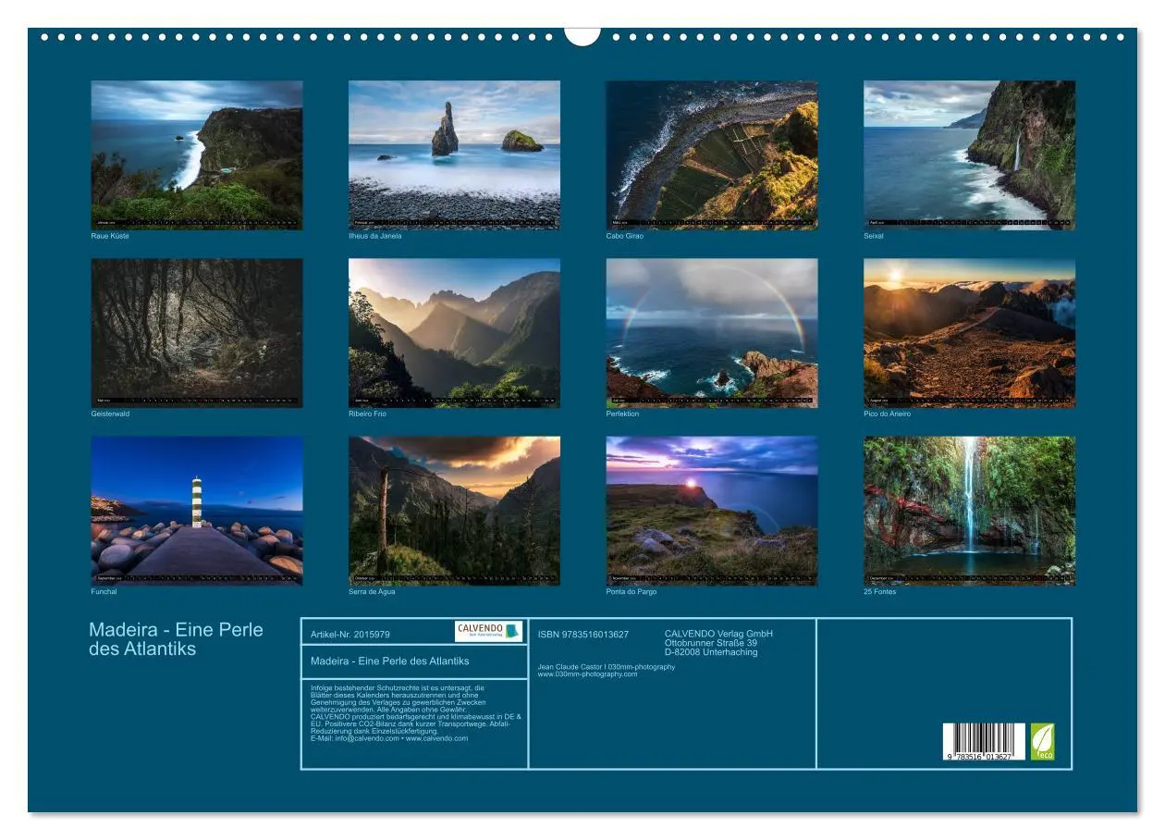This screenshot has width=1165, height=840.
Task: Click the www.030mm-photography.com link
Action: pyautogui.click(x=586, y=673)
